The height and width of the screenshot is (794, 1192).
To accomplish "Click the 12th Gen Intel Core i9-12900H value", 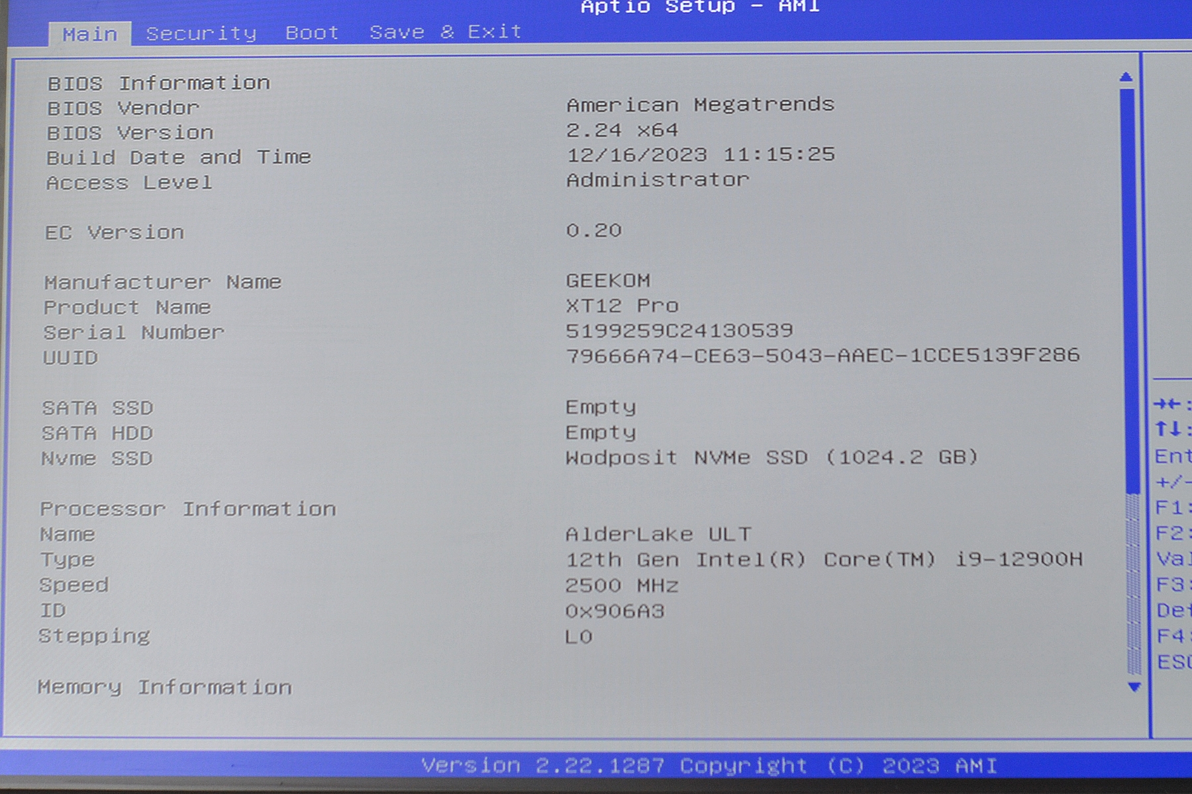I will point(824,560).
